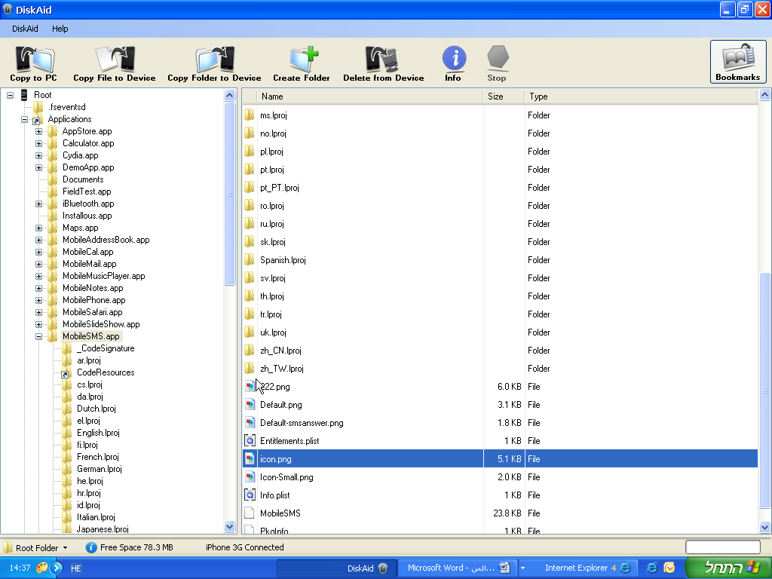Expand the AppStore.app node
Image resolution: width=772 pixels, height=579 pixels.
39,131
